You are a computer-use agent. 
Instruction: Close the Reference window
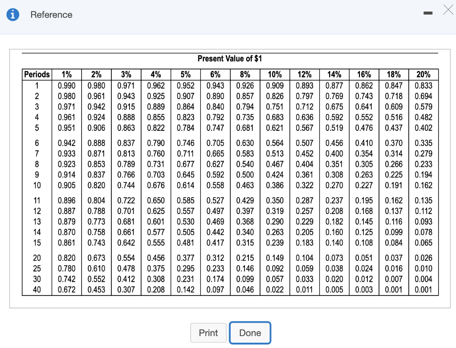tap(448, 10)
